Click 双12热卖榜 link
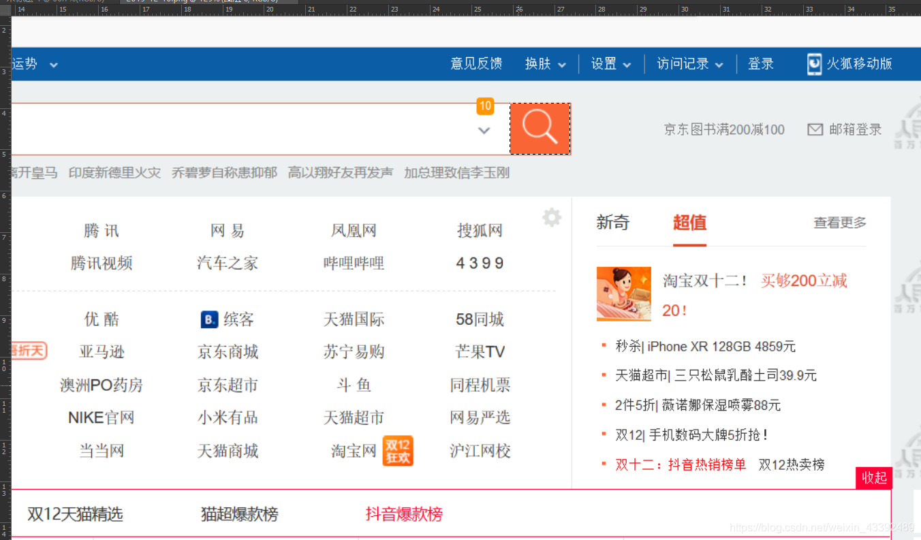 (792, 465)
